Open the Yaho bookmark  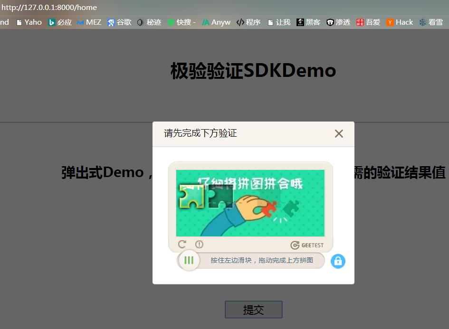point(29,22)
